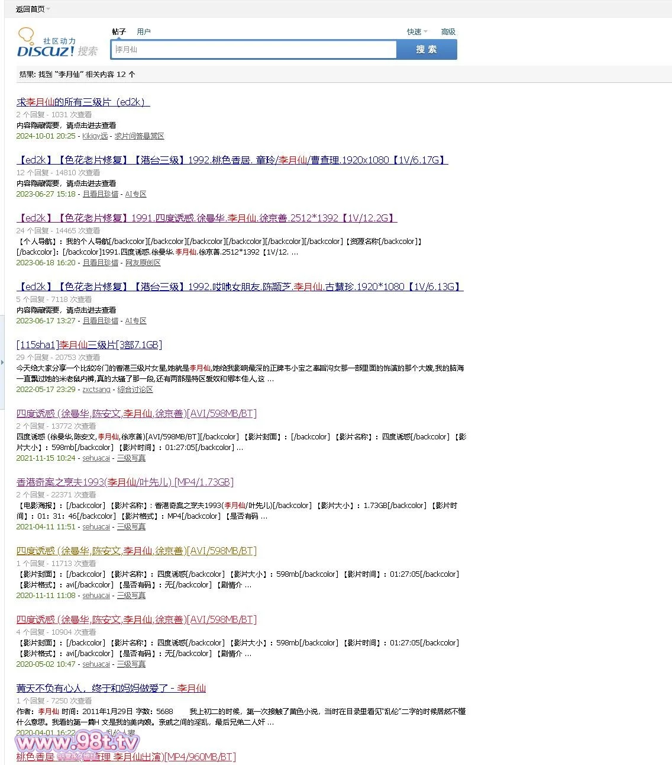672x765 pixels.
Task: Click the 98t.tv watermark logo
Action: point(78,742)
